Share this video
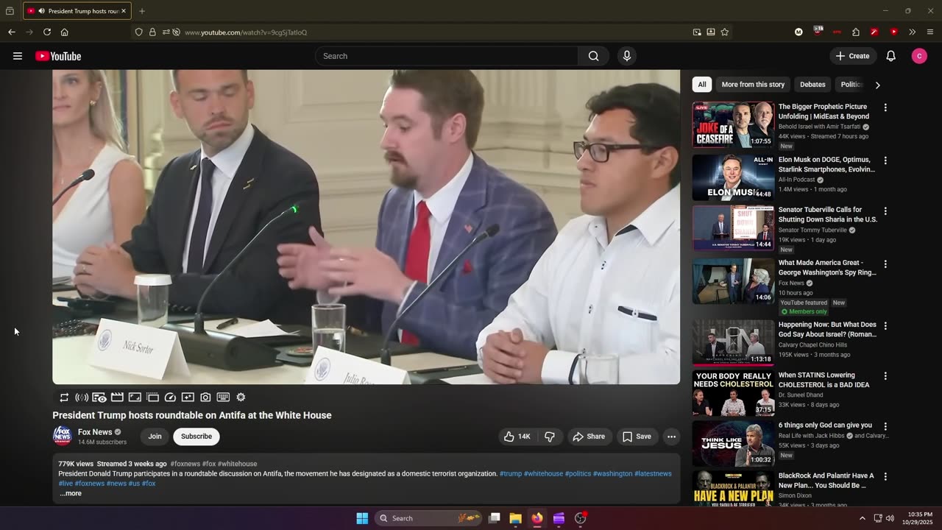The width and height of the screenshot is (942, 530). pyautogui.click(x=589, y=437)
